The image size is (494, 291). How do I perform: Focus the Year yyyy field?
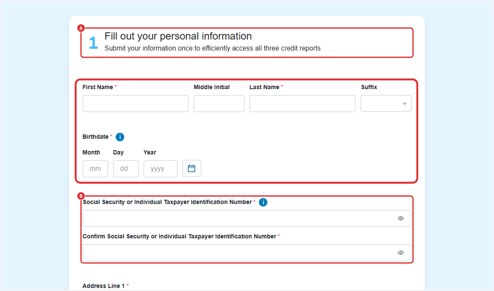coord(161,169)
